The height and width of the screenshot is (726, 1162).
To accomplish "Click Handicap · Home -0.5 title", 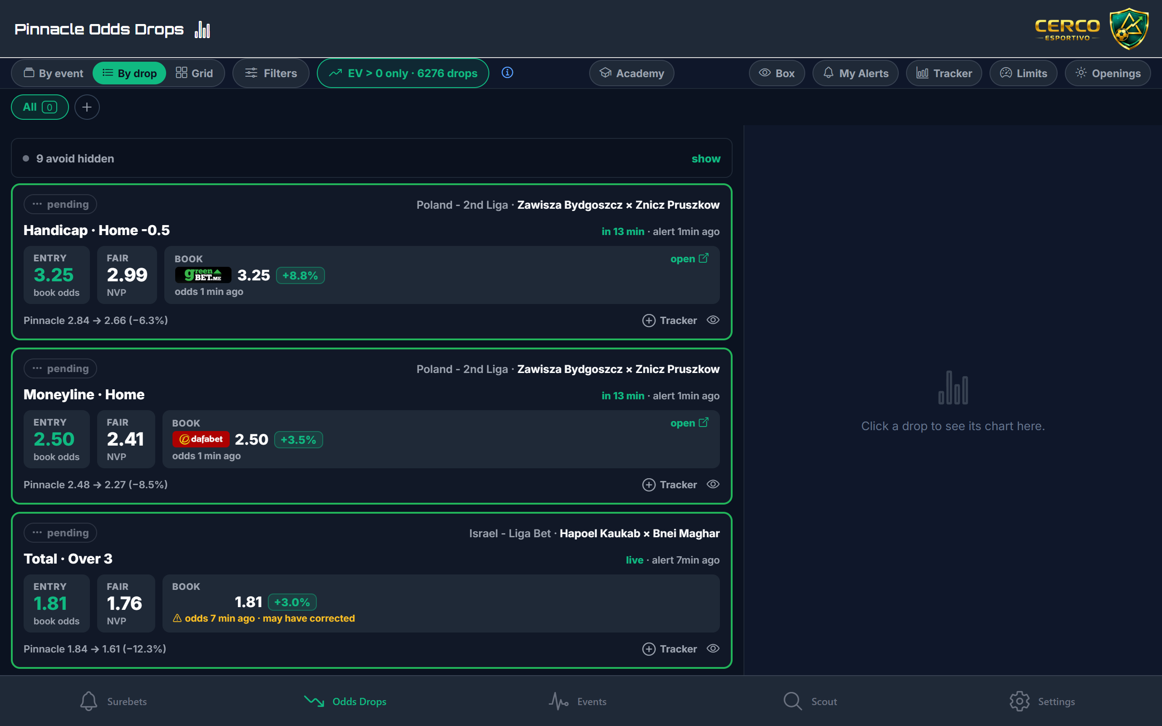I will tap(97, 230).
